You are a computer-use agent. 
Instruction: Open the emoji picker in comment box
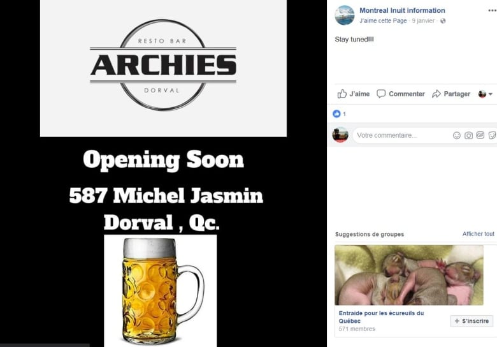pyautogui.click(x=456, y=135)
